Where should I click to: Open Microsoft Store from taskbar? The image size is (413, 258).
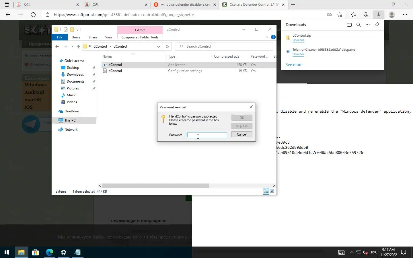click(x=35, y=252)
